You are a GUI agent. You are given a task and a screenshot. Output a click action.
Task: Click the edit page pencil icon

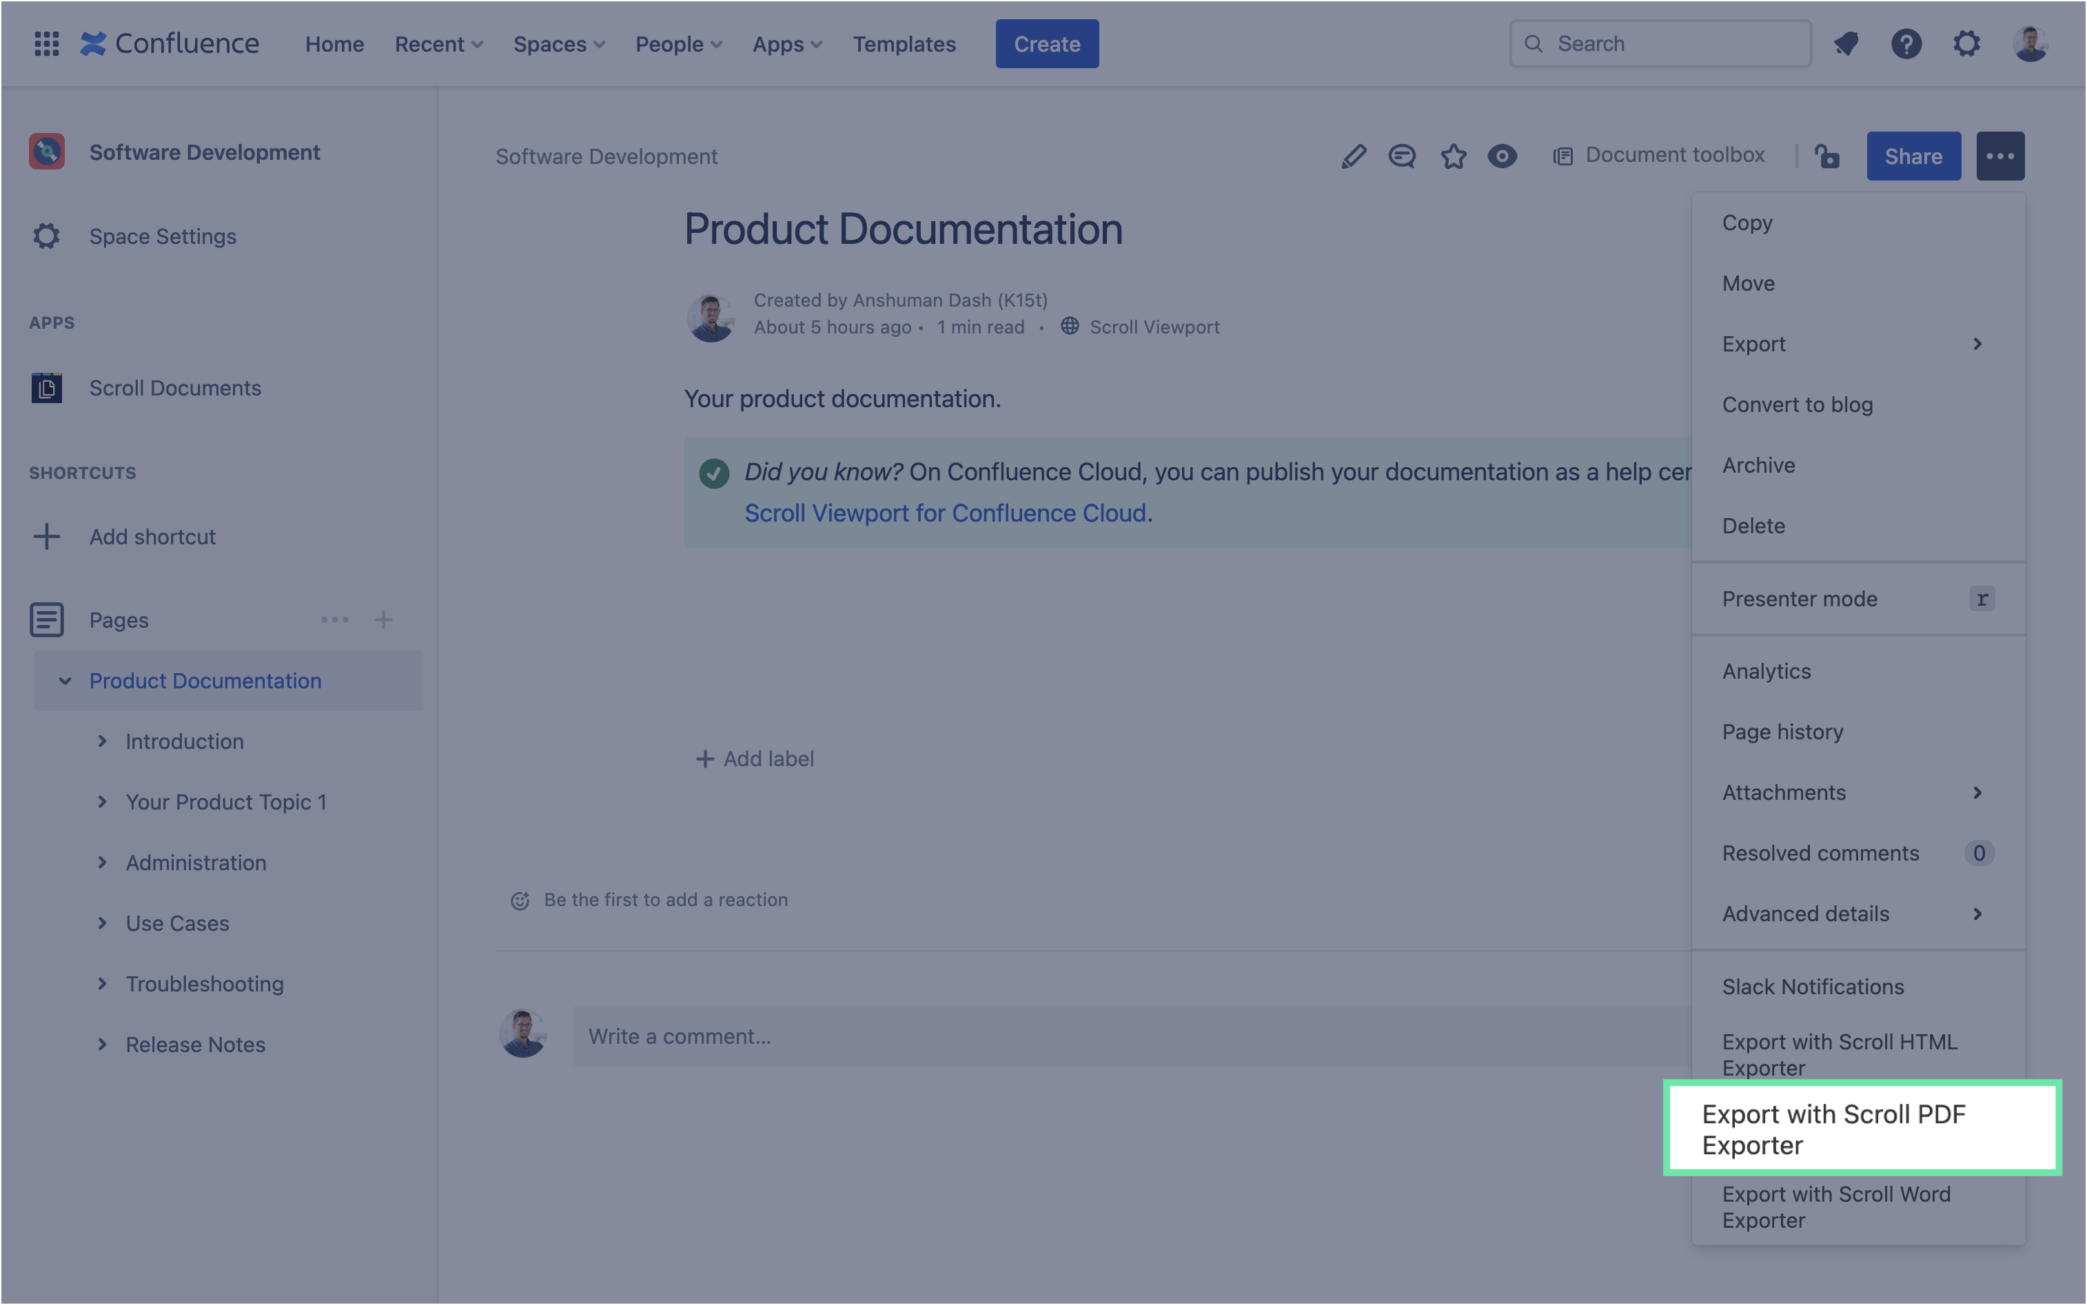click(x=1354, y=156)
